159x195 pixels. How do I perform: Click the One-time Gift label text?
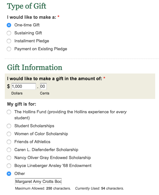coord(27,25)
